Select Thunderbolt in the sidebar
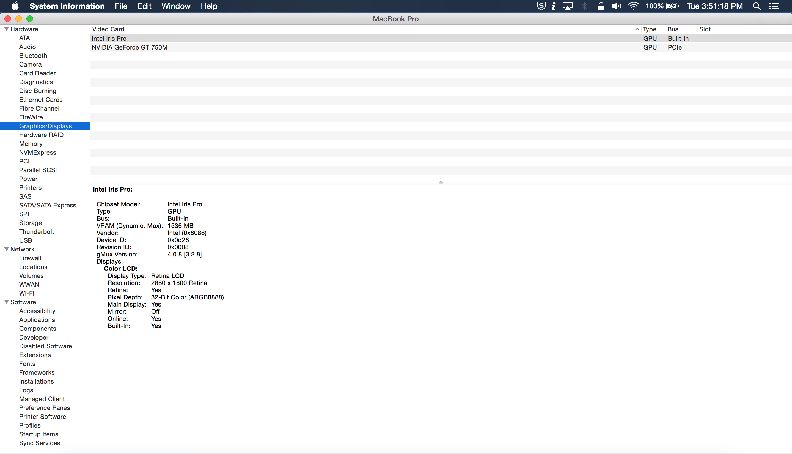 [x=37, y=232]
